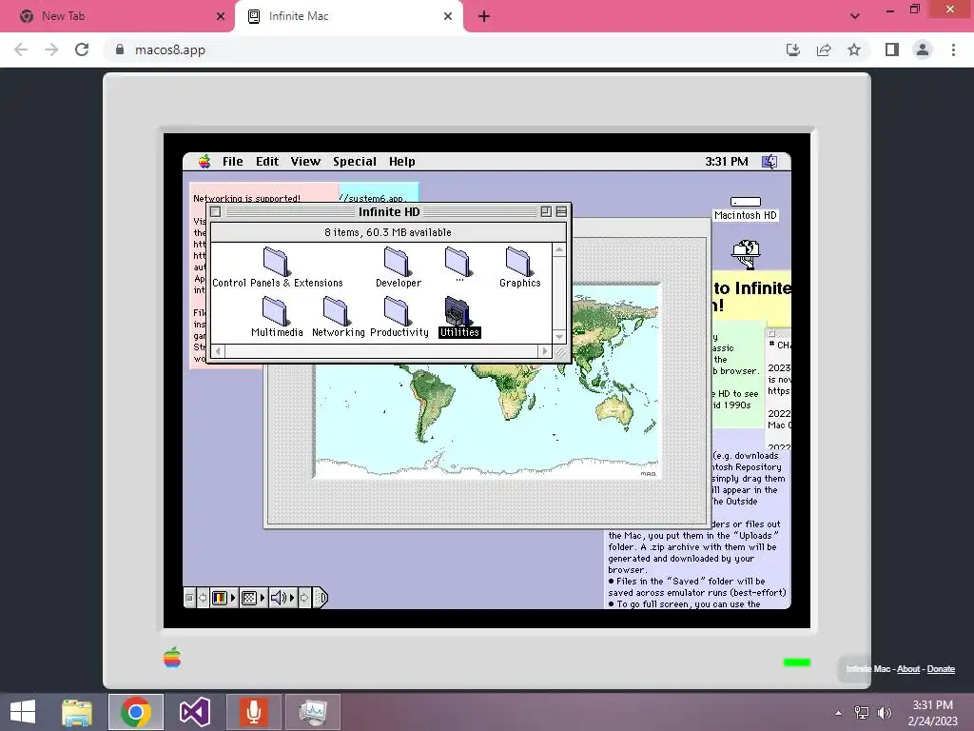Viewport: 974px width, 731px height.
Task: Open the Developer folder icon
Action: tap(397, 262)
